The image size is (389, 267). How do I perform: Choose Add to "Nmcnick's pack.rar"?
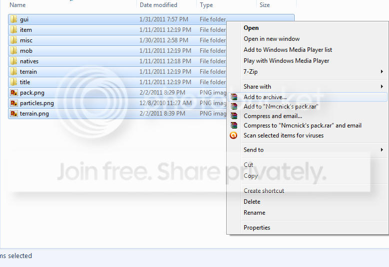[x=281, y=107]
